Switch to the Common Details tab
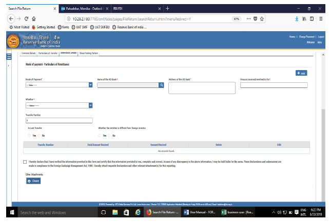 (x=30, y=53)
